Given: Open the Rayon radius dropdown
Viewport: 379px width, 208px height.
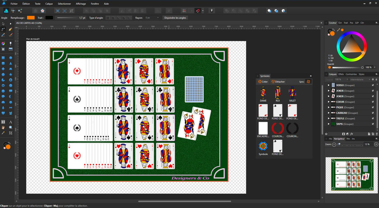Looking at the screenshot, I should tap(158, 18).
